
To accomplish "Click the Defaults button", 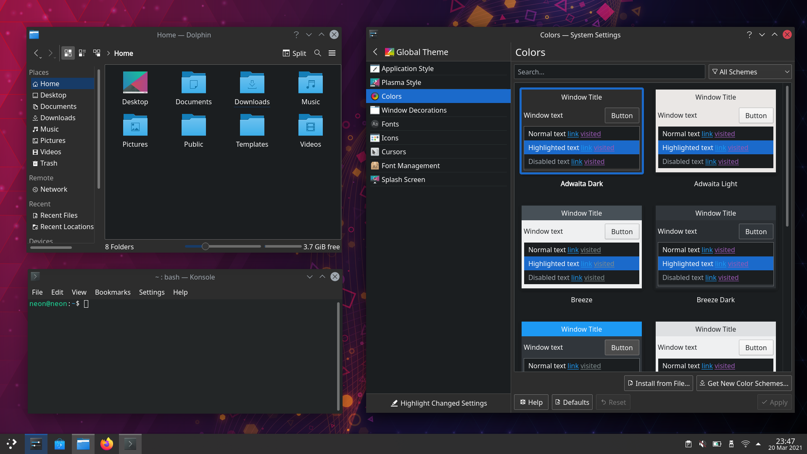I will click(572, 402).
